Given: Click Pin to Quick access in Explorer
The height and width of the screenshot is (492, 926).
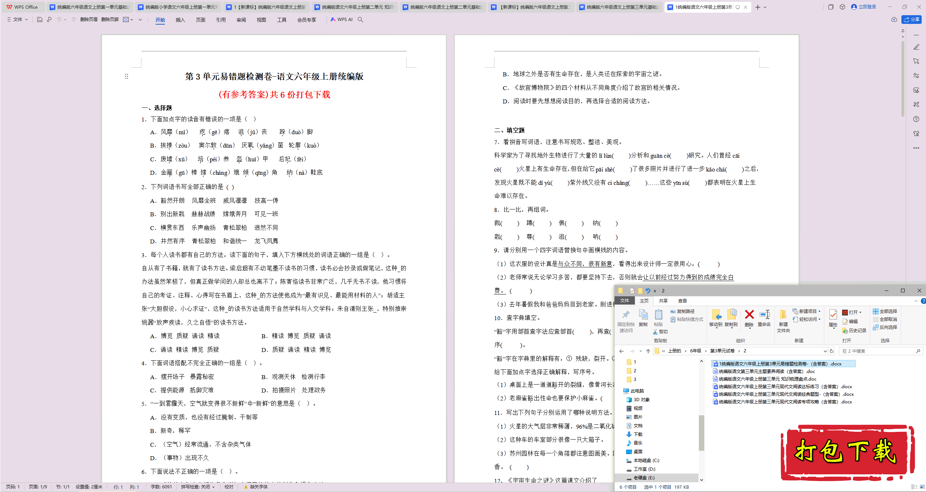Looking at the screenshot, I should 626,321.
